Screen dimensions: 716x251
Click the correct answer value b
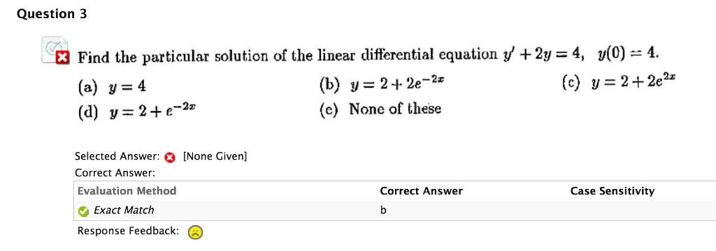click(383, 211)
